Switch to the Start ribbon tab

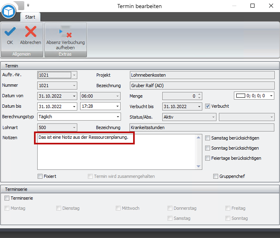pyautogui.click(x=30, y=17)
